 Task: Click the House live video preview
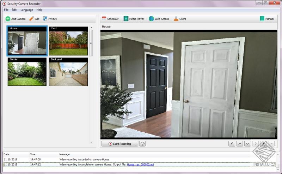[189, 84]
